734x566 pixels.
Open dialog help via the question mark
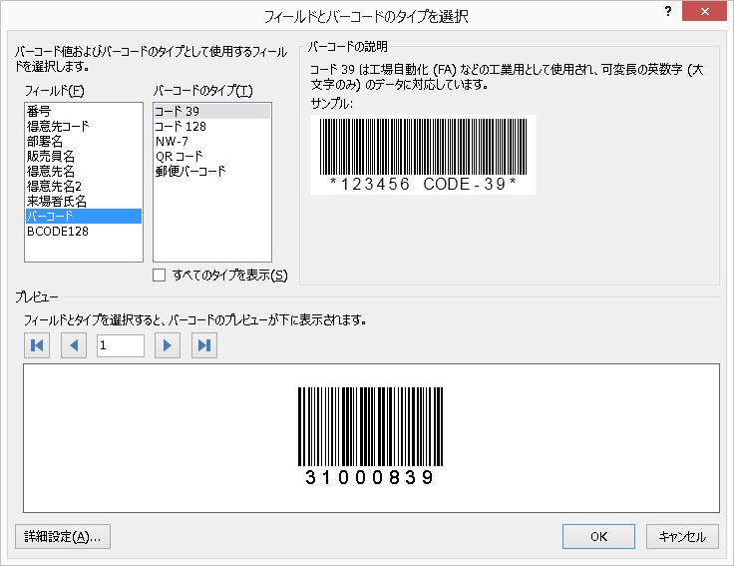point(668,11)
